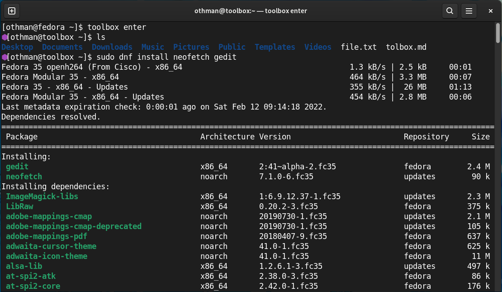Click the search icon in header bar

450,10
